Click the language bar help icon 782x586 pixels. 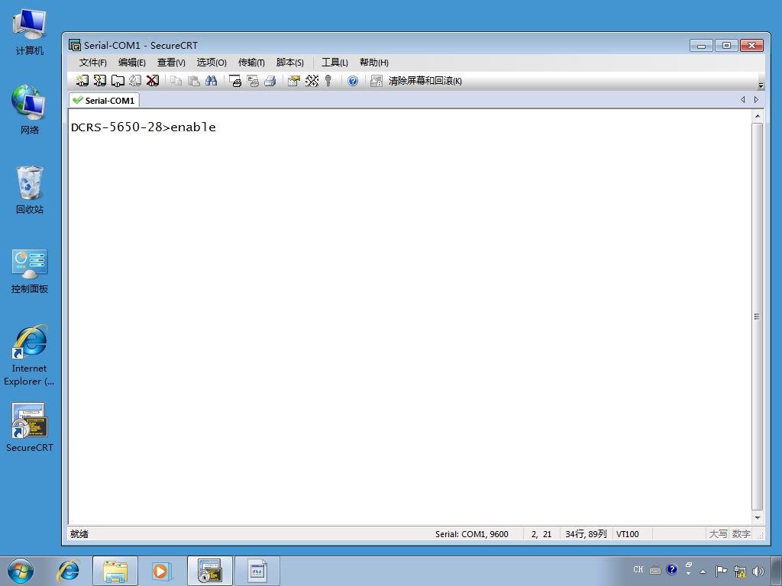pyautogui.click(x=672, y=569)
